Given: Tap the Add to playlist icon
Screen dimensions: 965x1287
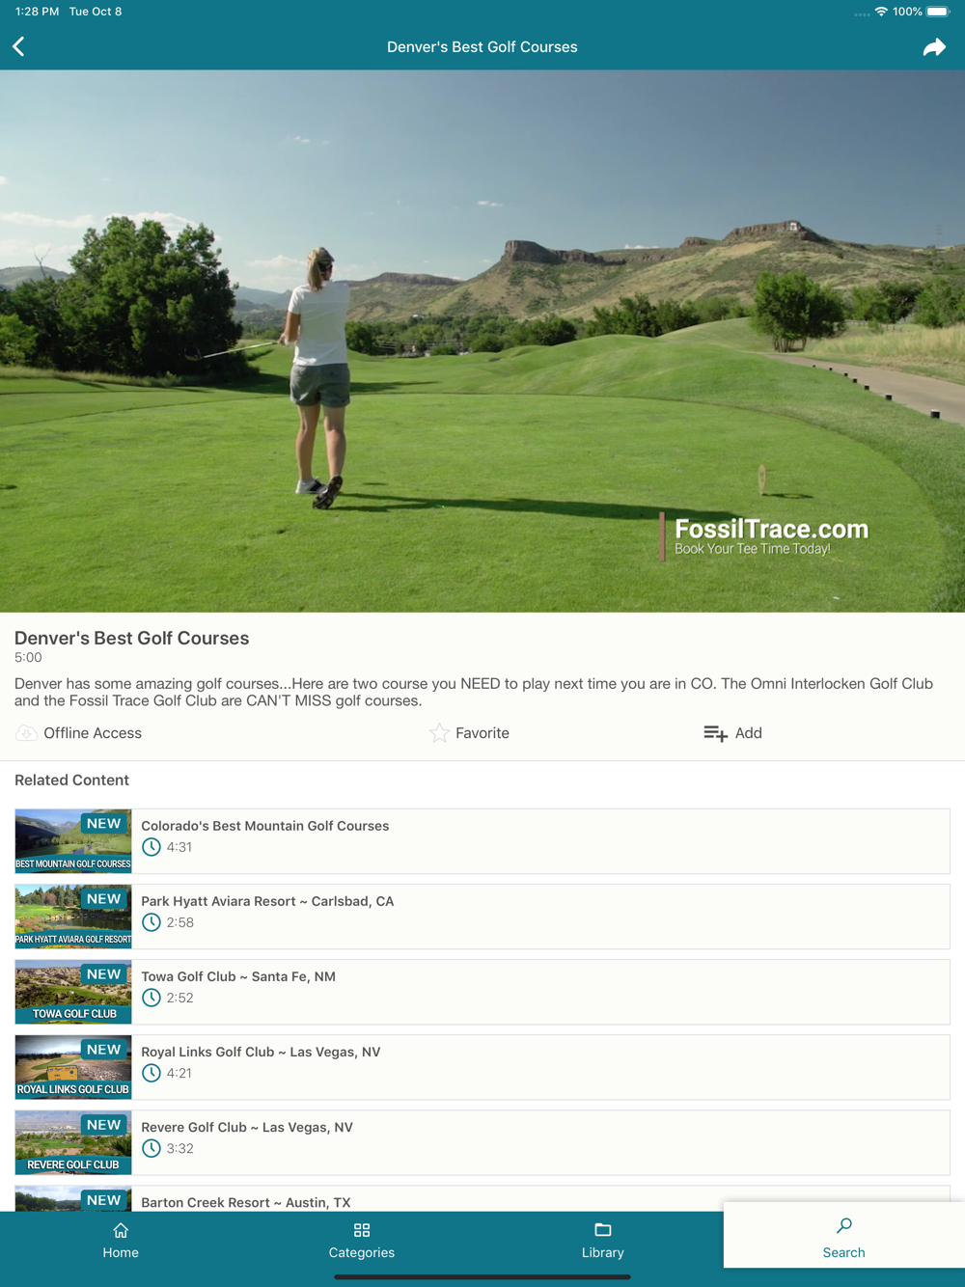Looking at the screenshot, I should pyautogui.click(x=715, y=733).
